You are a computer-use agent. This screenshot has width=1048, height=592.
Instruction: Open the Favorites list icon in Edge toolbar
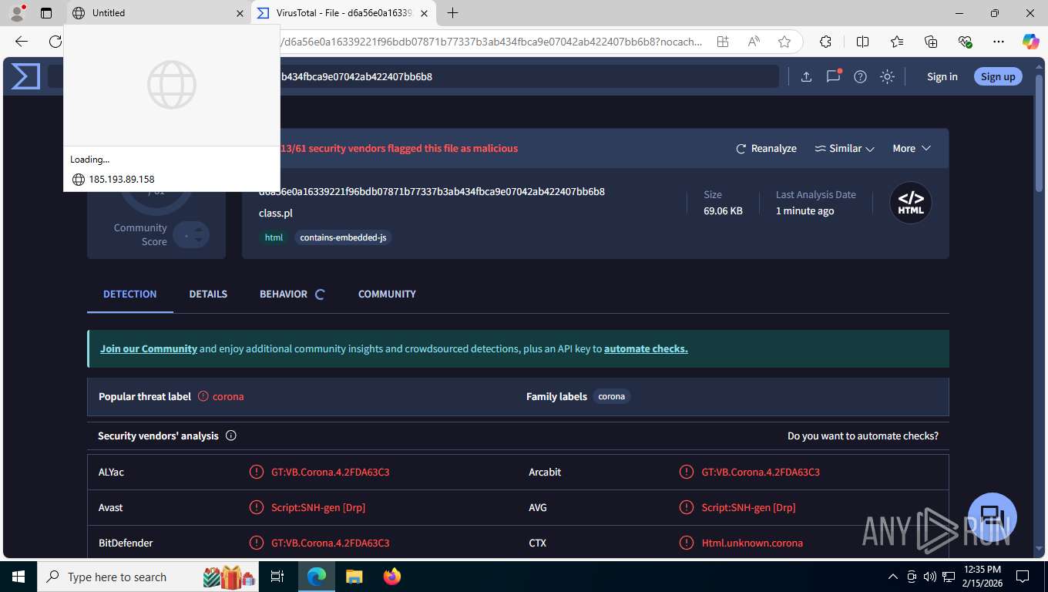tap(897, 42)
